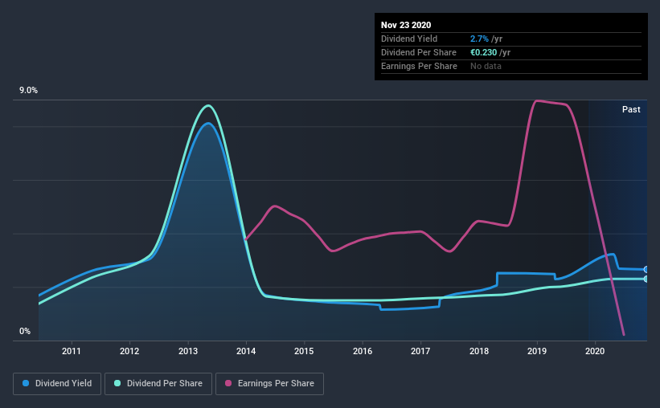Image resolution: width=660 pixels, height=408 pixels.
Task: Select the 2016 label on the x-axis
Action: (363, 351)
